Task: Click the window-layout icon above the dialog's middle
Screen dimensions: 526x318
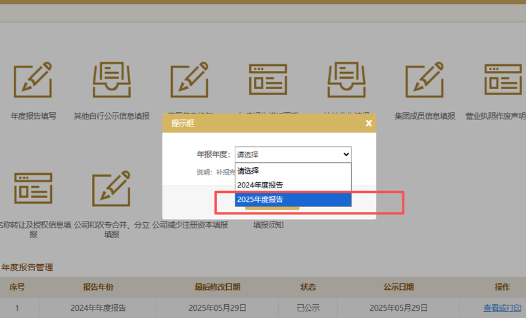Action: [x=268, y=80]
